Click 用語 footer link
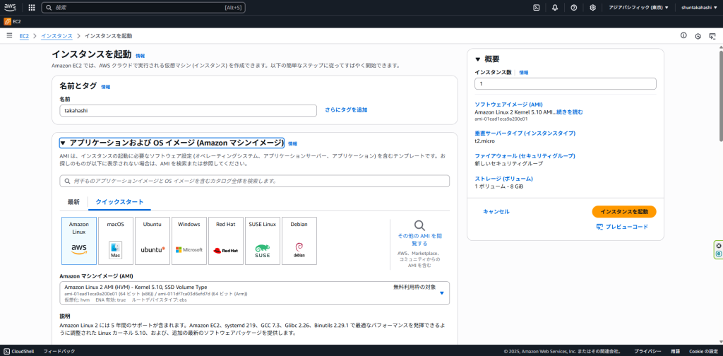The width and height of the screenshot is (723, 356). (x=675, y=351)
